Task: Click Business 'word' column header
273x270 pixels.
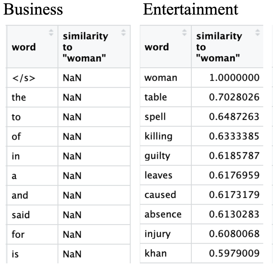Action: tap(24, 47)
